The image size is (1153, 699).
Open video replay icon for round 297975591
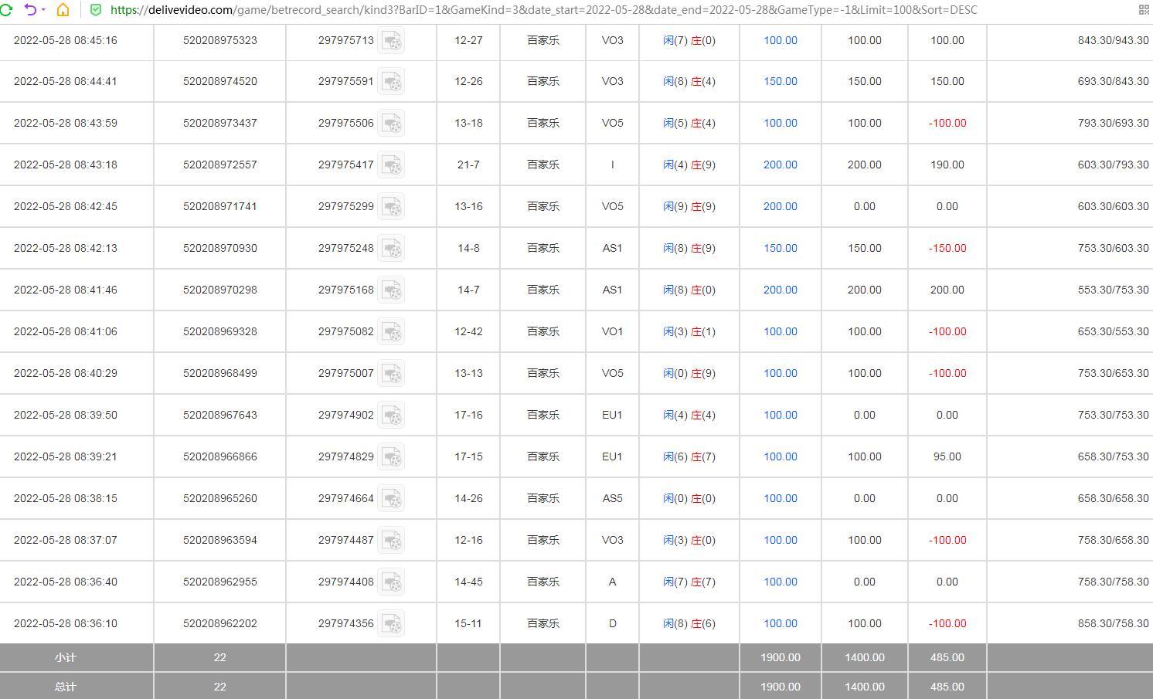click(392, 81)
